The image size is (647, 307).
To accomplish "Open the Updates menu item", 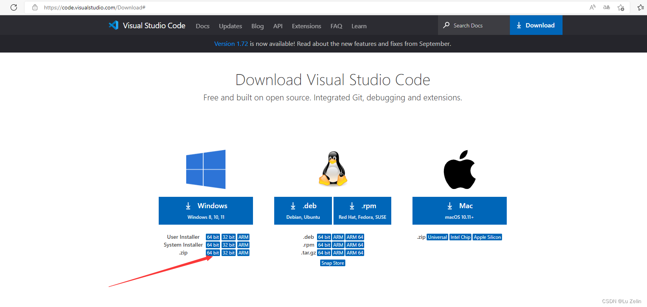I will (231, 26).
